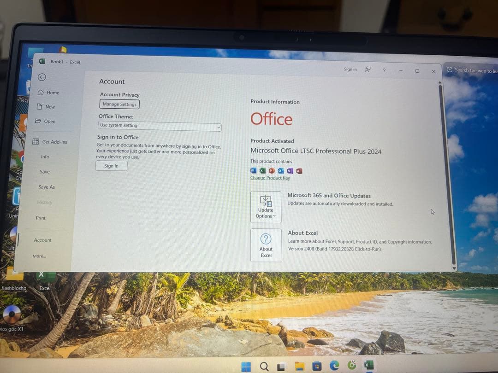The image size is (498, 373).
Task: Click the Word icon under product contains
Action: (253, 170)
